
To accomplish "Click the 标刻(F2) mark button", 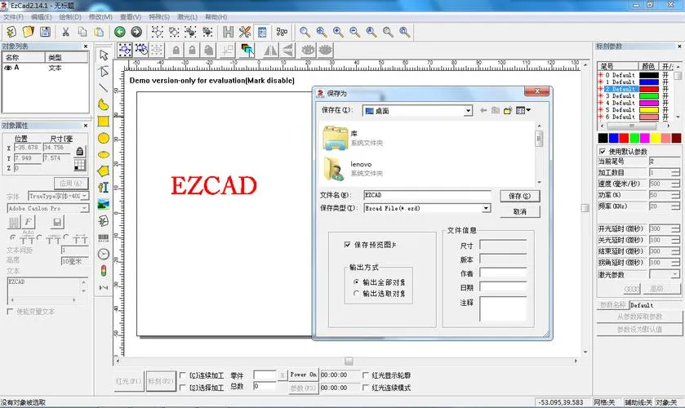I will tap(160, 381).
